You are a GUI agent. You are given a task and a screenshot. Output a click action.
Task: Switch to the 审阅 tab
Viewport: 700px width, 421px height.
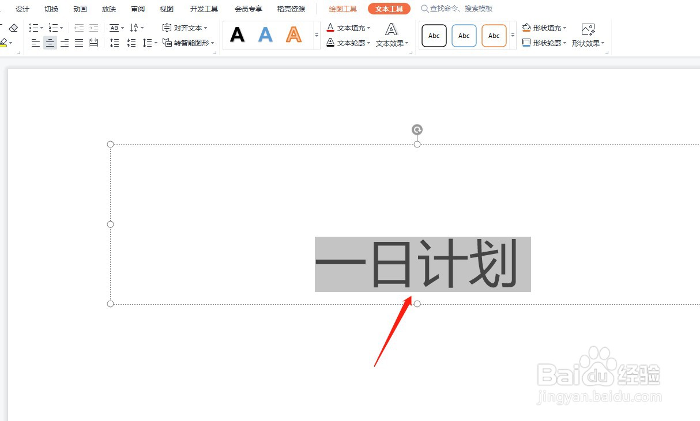point(138,9)
